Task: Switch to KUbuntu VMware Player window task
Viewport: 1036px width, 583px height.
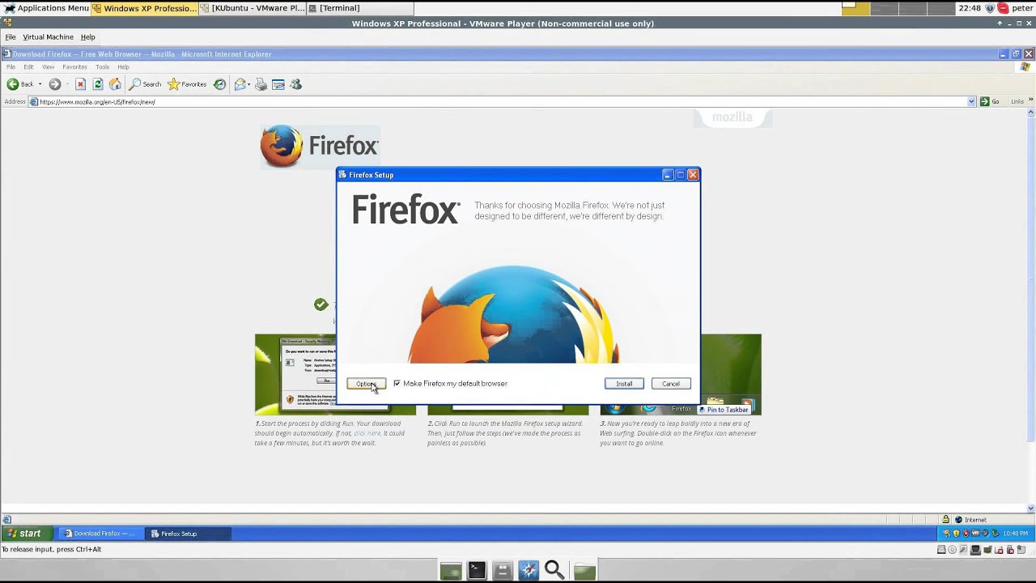Action: 253,8
